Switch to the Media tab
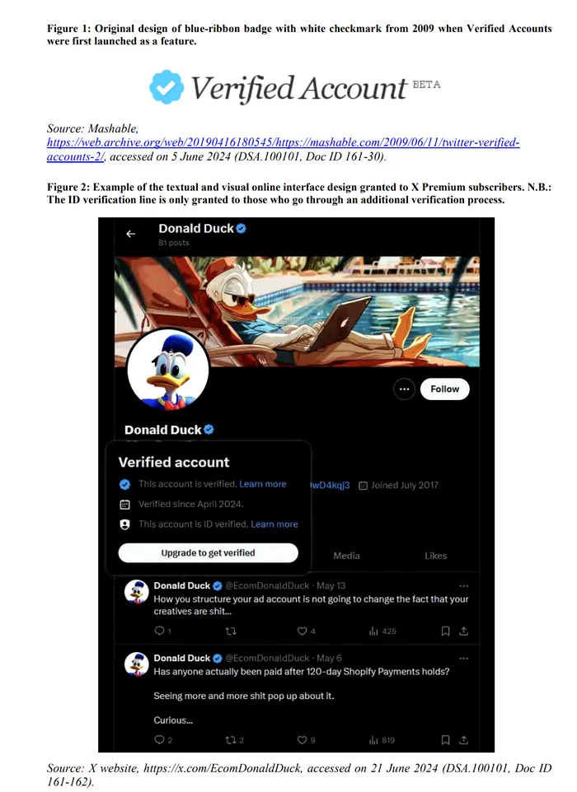This screenshot has width=577, height=792. 346,556
